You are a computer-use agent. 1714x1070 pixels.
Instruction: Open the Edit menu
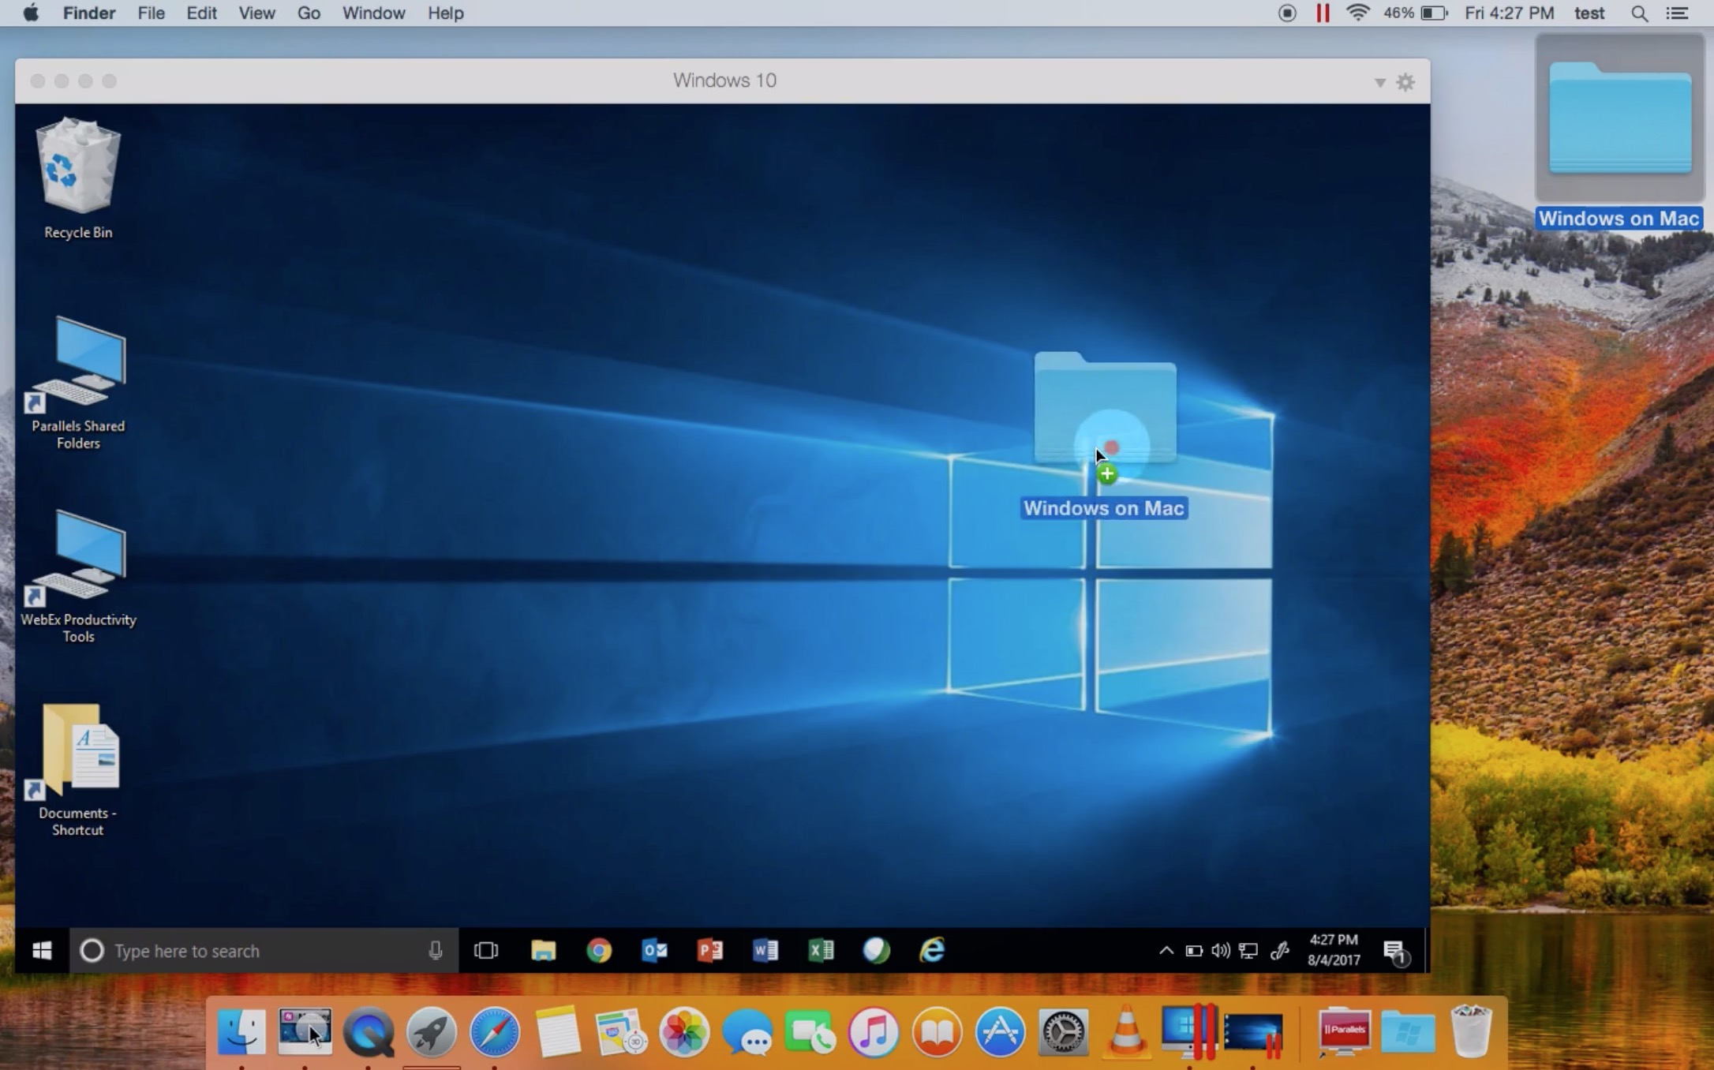pos(201,13)
